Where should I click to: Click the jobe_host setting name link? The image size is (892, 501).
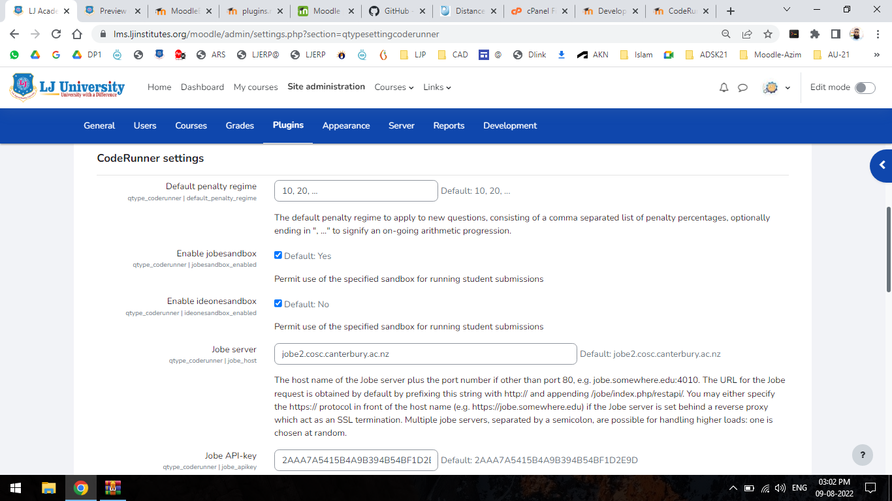click(x=242, y=361)
